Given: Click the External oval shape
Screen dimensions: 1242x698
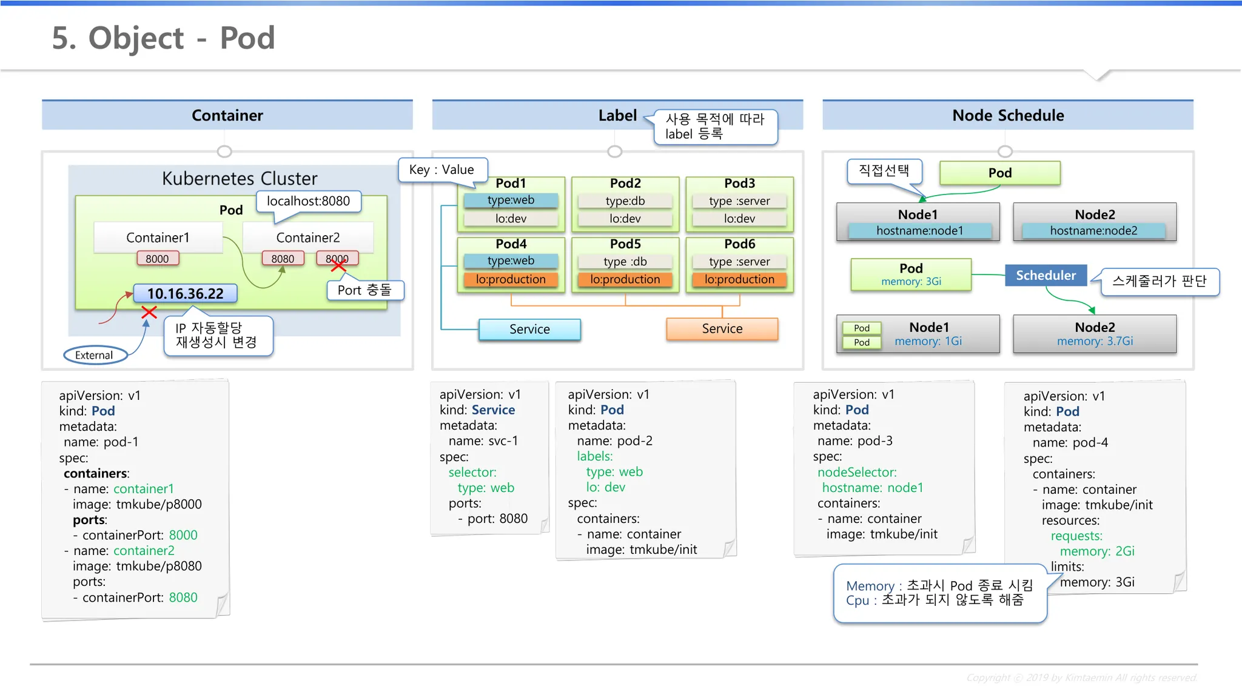Looking at the screenshot, I should [95, 355].
